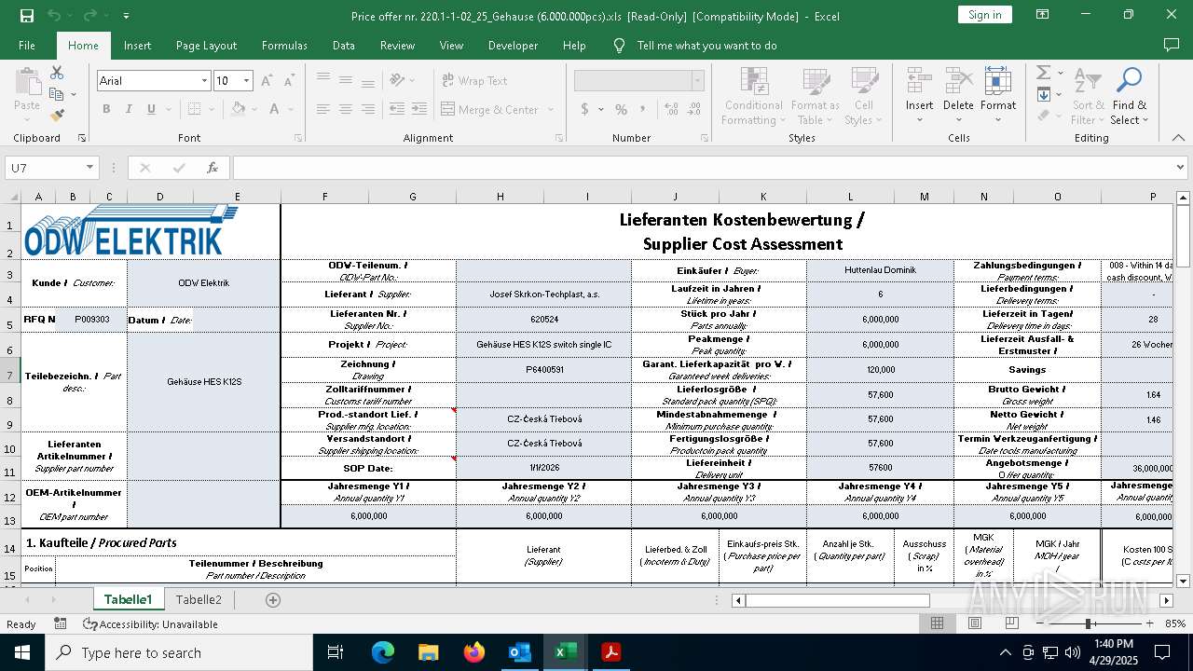This screenshot has width=1193, height=671.
Task: Toggle Underline formatting
Action: point(151,109)
